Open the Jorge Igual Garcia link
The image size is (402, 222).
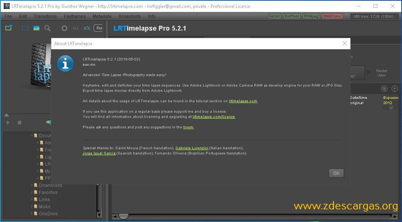click(99, 153)
